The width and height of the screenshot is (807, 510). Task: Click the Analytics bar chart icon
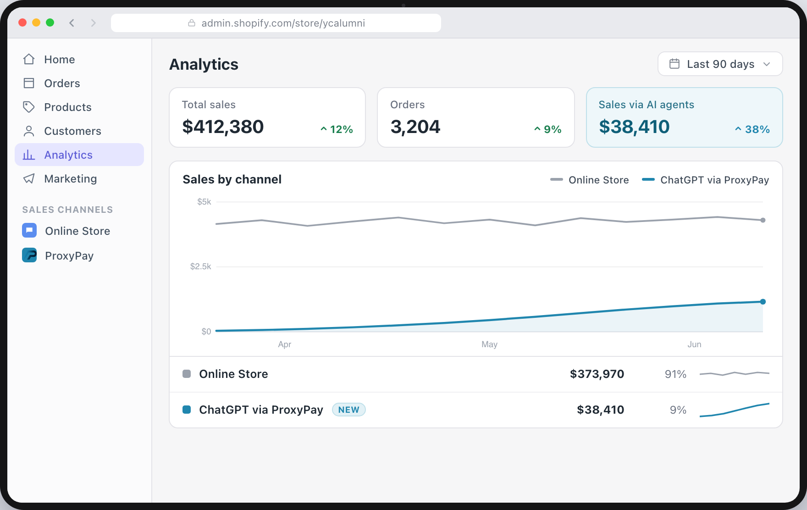click(29, 155)
